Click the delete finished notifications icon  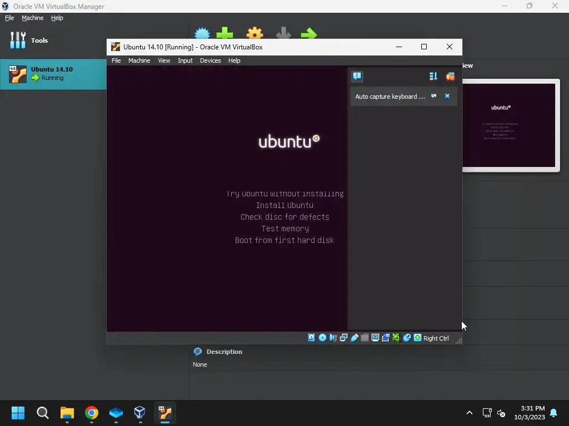(450, 77)
